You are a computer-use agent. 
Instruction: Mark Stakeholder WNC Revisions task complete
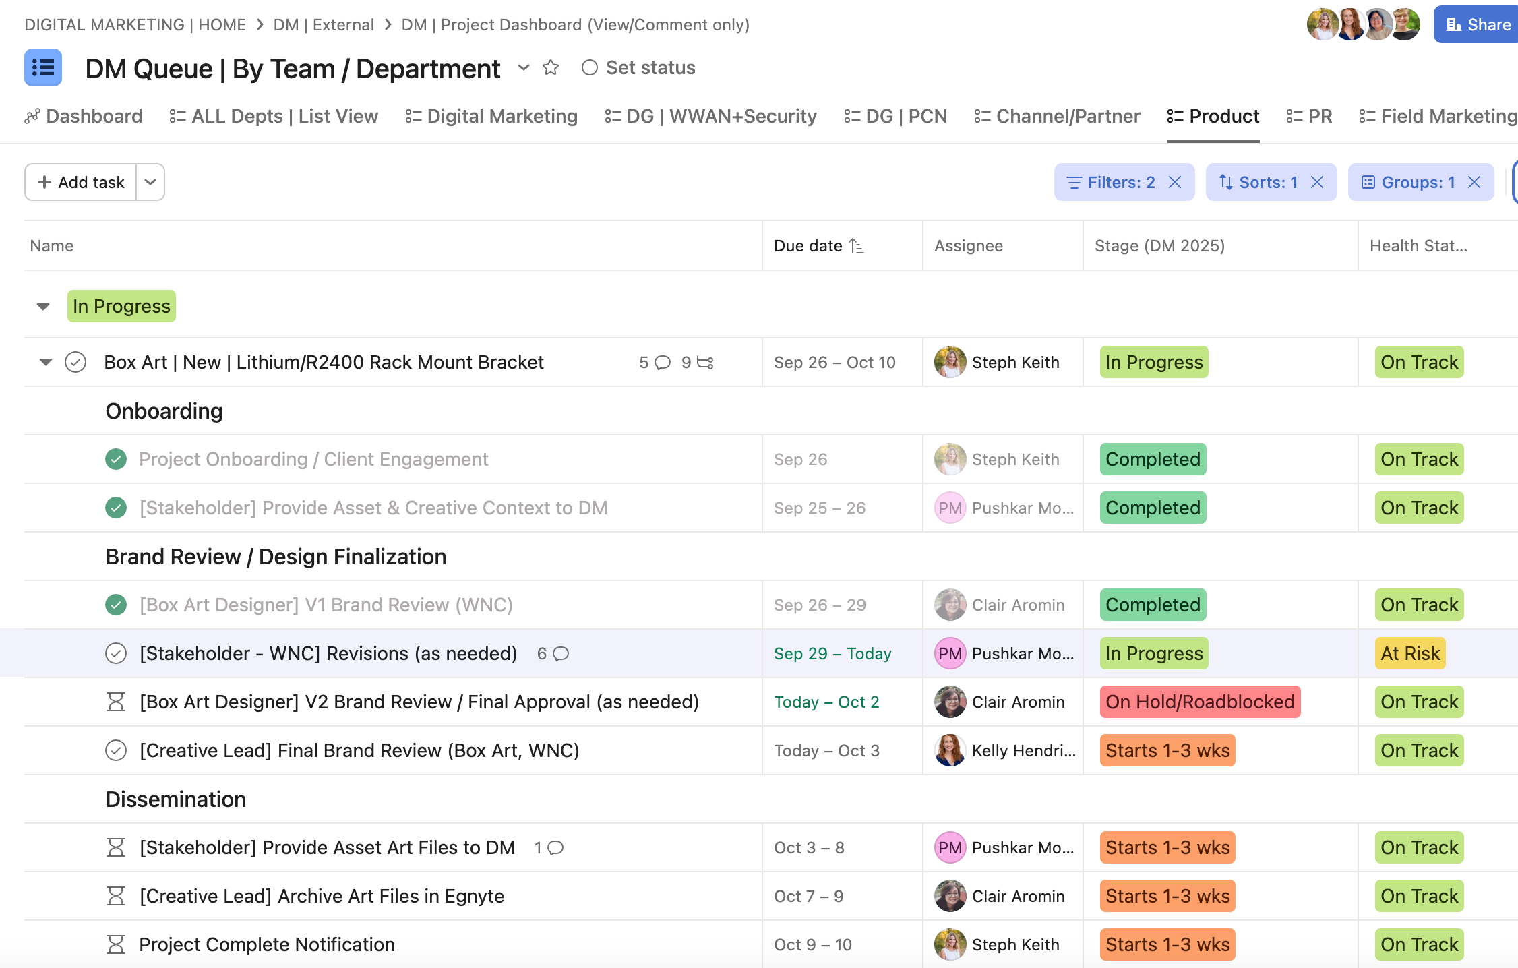[116, 654]
